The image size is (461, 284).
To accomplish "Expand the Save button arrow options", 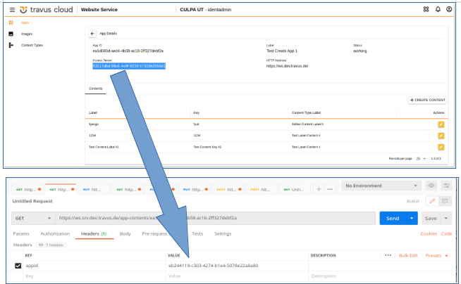I will click(x=446, y=218).
